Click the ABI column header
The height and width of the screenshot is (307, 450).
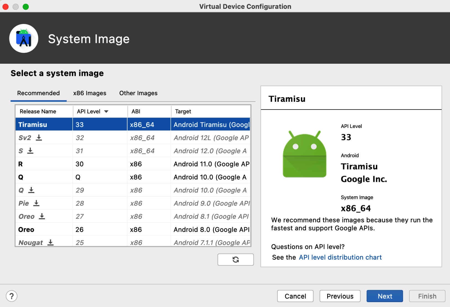pos(149,111)
